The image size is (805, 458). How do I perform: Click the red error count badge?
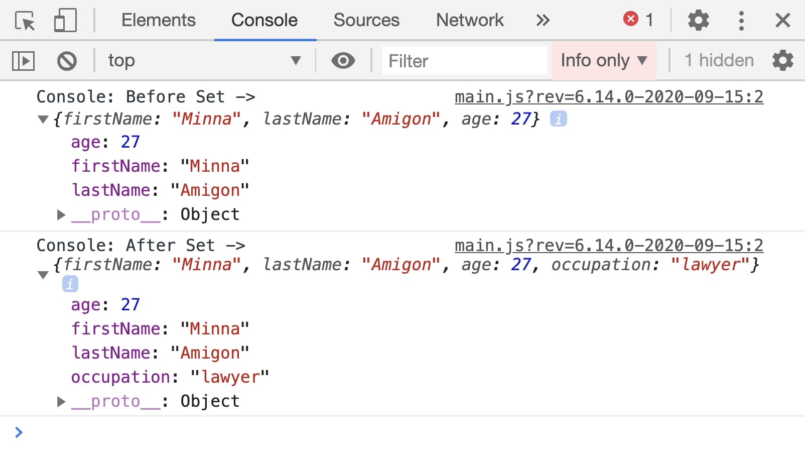click(638, 20)
